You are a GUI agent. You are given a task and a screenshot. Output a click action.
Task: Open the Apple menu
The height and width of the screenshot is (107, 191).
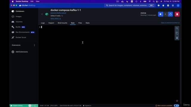point(13,1)
